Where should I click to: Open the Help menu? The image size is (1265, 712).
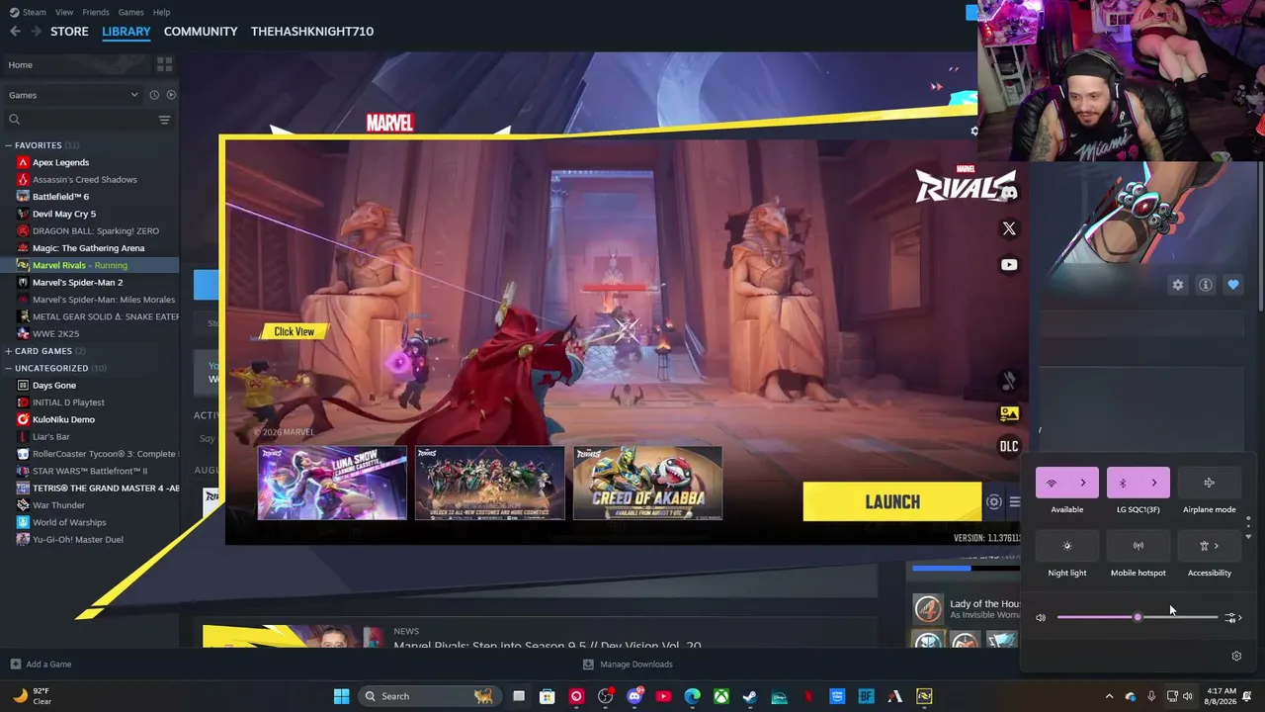[161, 12]
